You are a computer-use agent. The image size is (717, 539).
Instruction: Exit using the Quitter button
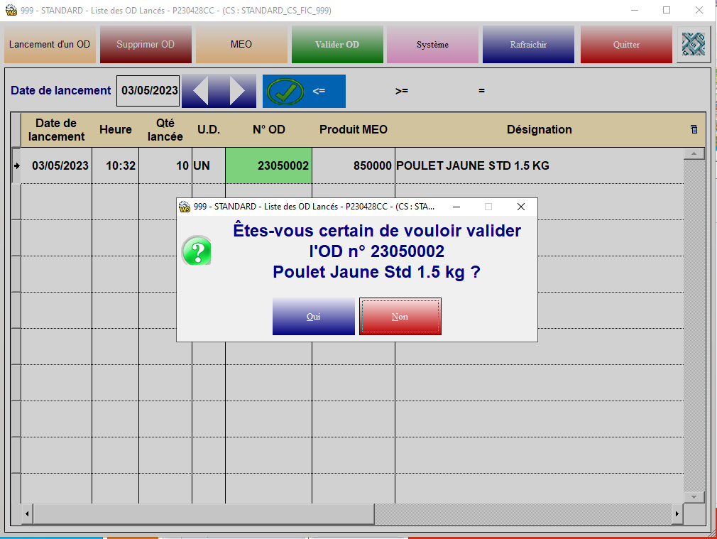(x=626, y=45)
